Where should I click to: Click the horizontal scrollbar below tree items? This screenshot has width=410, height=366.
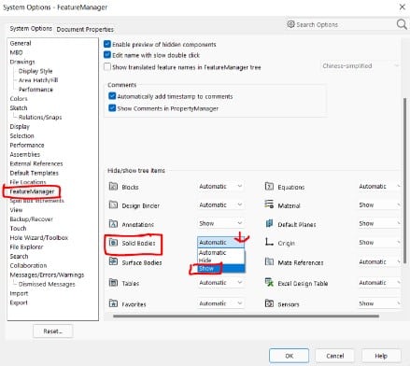click(x=246, y=317)
